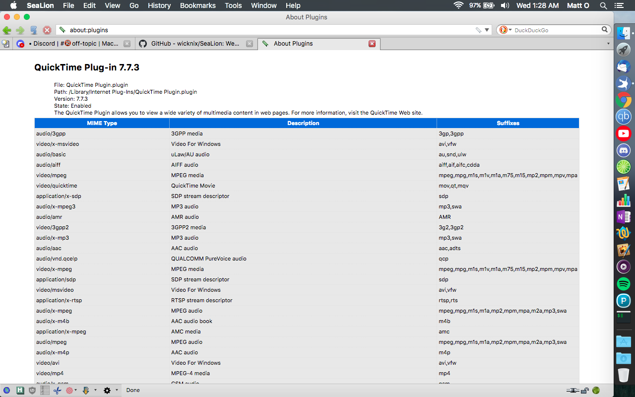Screen dimensions: 635x397
Task: Open the History menu
Action: pos(159,5)
